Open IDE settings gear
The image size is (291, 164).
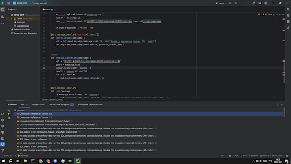(x=266, y=3)
